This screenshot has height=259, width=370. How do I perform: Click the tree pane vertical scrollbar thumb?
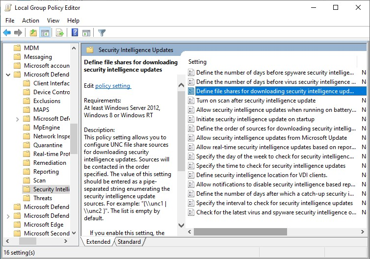point(74,138)
